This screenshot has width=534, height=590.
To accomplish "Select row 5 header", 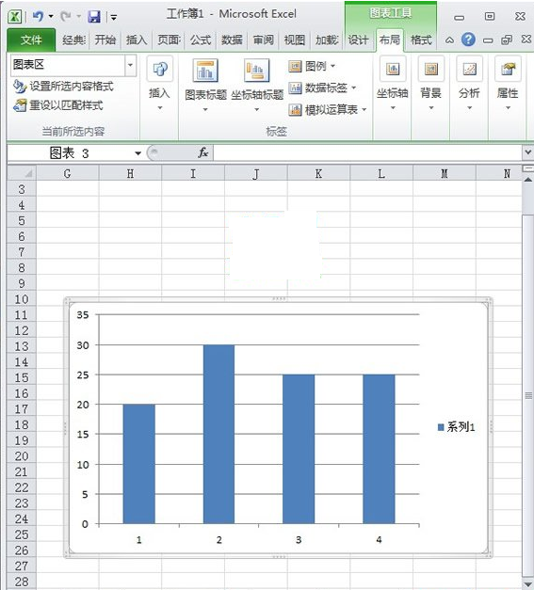I will pyautogui.click(x=22, y=220).
